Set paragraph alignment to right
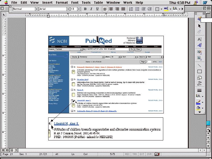This screenshot has width=212, height=159. tap(117, 9)
